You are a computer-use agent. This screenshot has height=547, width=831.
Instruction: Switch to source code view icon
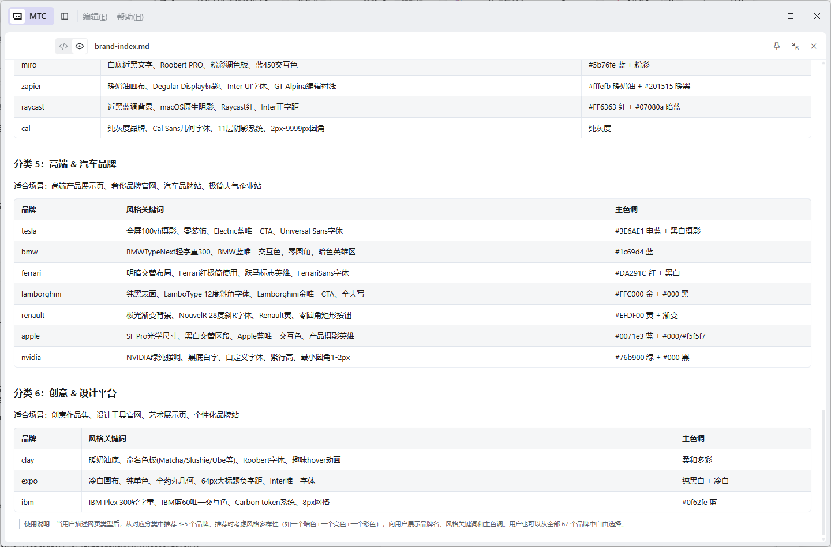[63, 46]
